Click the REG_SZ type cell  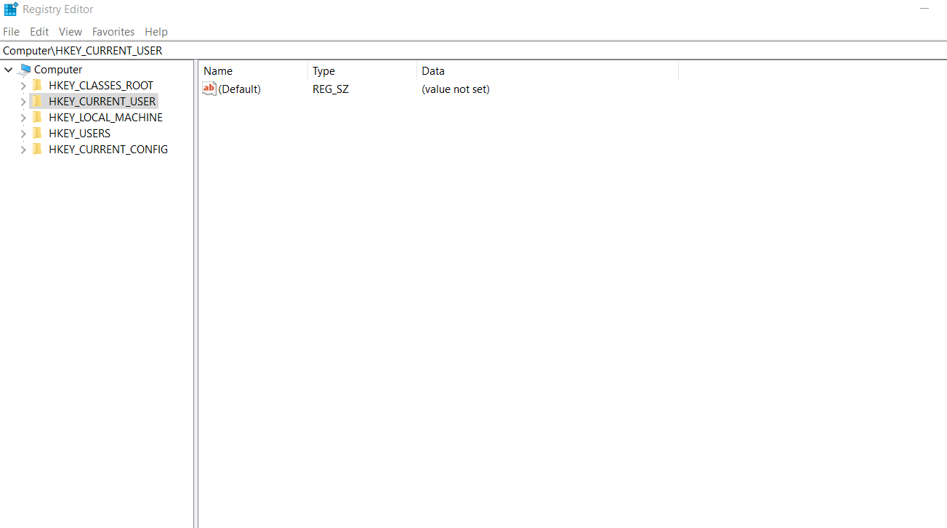331,89
